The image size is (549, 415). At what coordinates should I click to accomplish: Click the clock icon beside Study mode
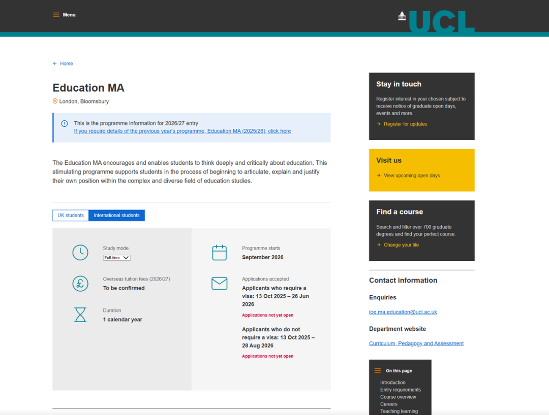pyautogui.click(x=80, y=253)
